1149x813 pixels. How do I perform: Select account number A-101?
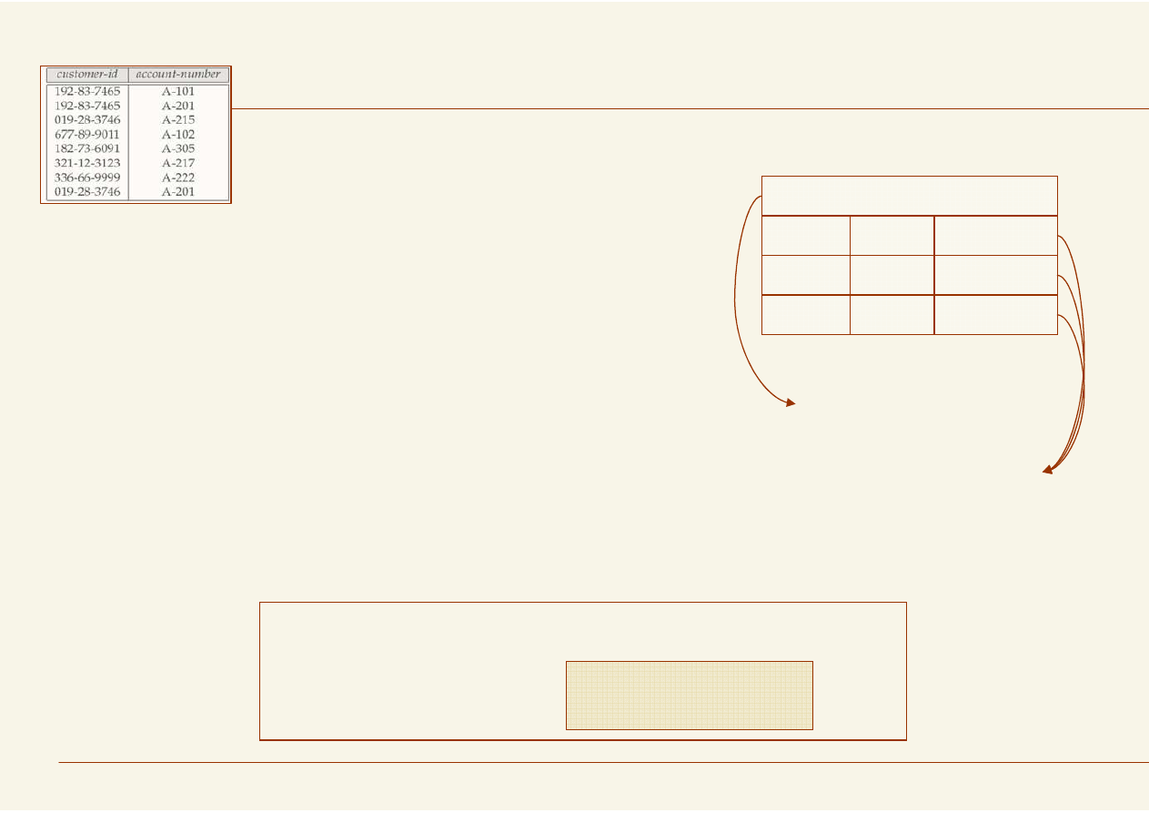click(178, 92)
